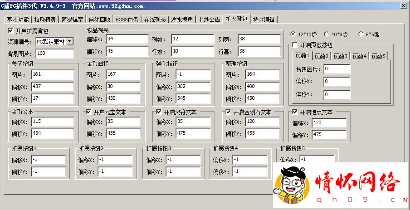
Task: Click the 金币图标 偏移Y field
Action: click(x=123, y=98)
